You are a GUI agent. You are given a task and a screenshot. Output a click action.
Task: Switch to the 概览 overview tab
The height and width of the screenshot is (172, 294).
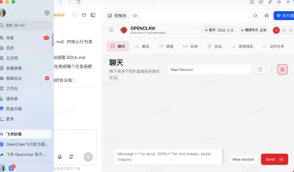click(x=142, y=47)
